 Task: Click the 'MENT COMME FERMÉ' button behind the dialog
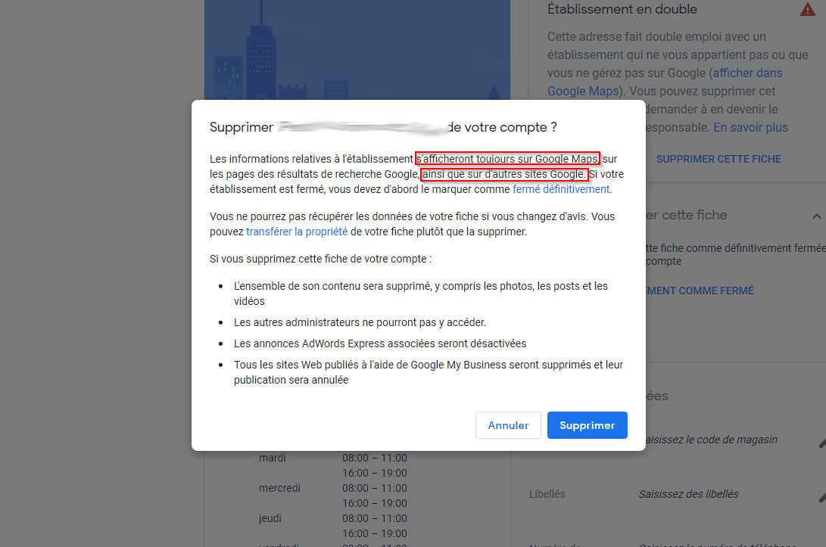point(700,291)
